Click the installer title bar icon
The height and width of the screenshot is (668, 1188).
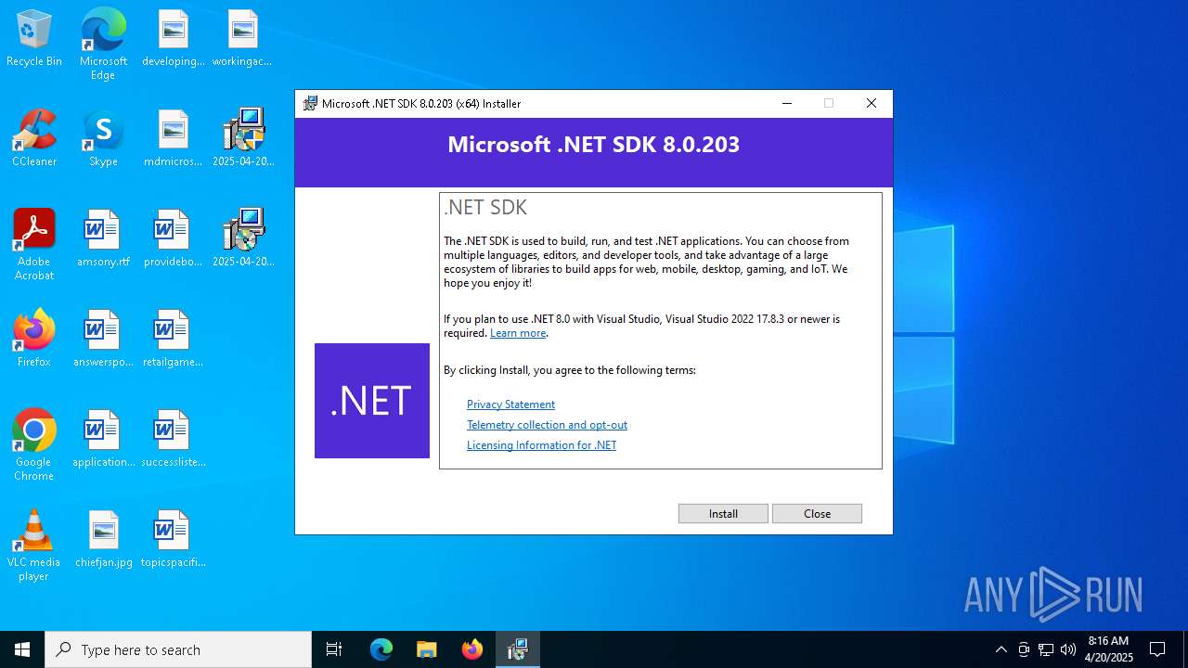[x=310, y=103]
